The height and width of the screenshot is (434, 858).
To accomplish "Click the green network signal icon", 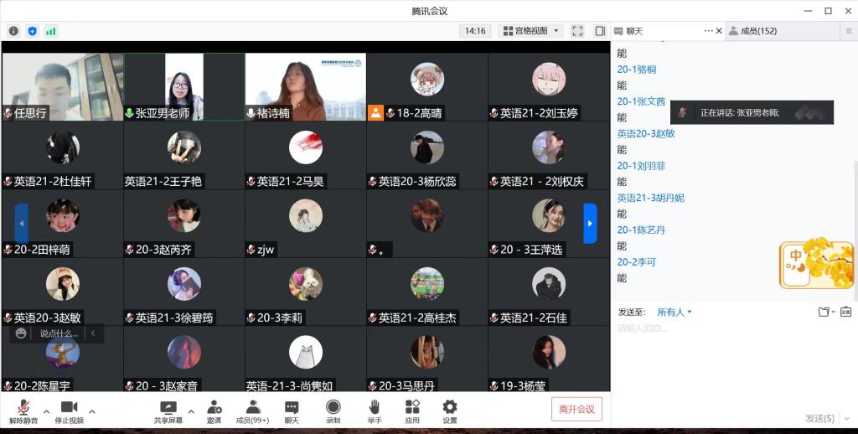I will click(x=51, y=31).
